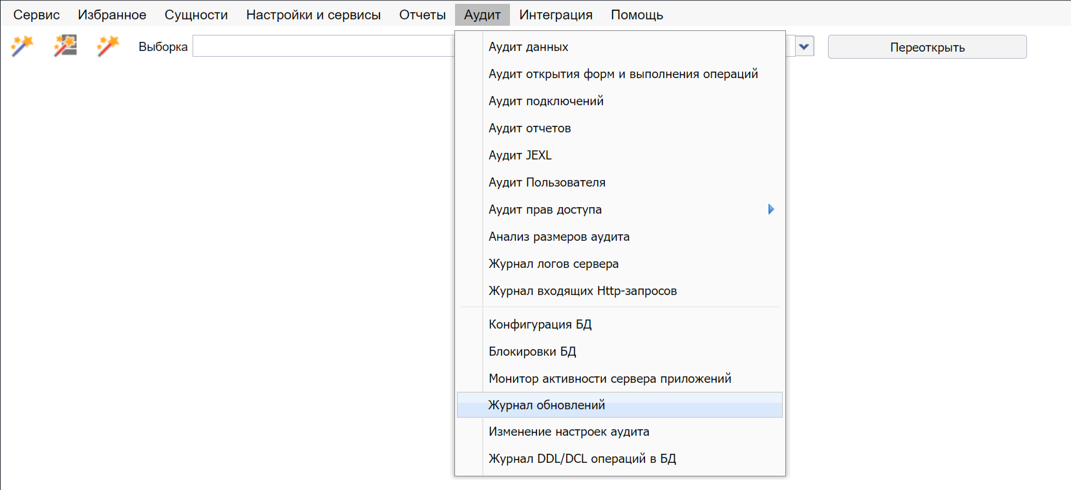Expand submenu arrow of Аудит прав доступа
The image size is (1071, 490).
coord(770,209)
